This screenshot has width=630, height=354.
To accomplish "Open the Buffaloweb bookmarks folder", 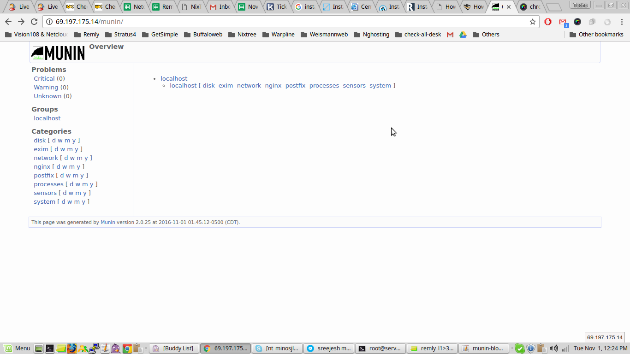I will pos(203,35).
